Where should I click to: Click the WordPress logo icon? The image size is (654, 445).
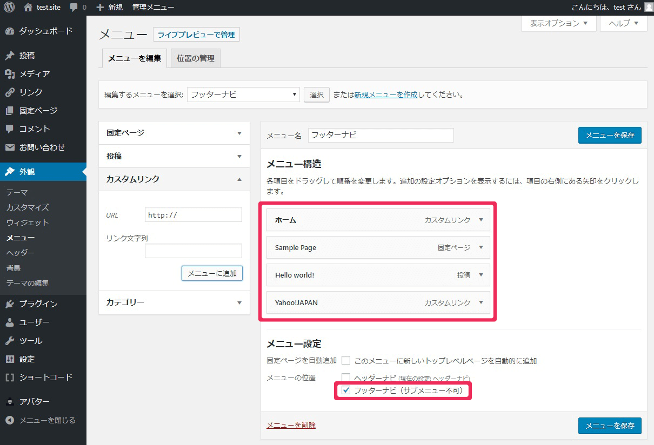click(x=9, y=8)
